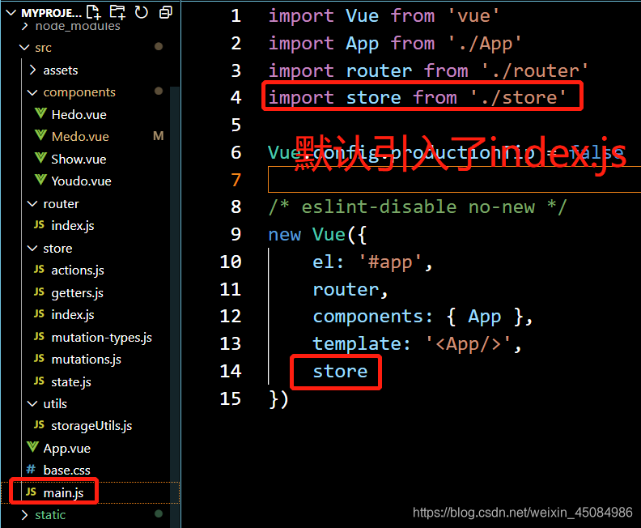
Task: Open index.js under store folder
Action: tap(73, 315)
